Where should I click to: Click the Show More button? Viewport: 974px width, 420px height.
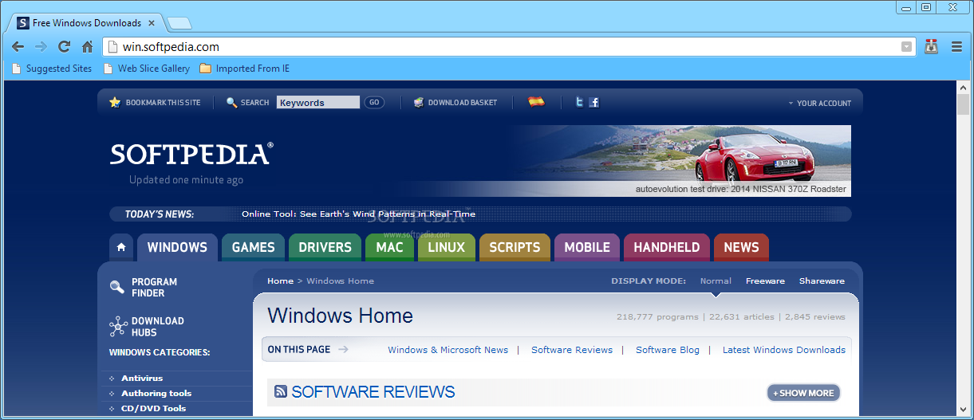[803, 393]
